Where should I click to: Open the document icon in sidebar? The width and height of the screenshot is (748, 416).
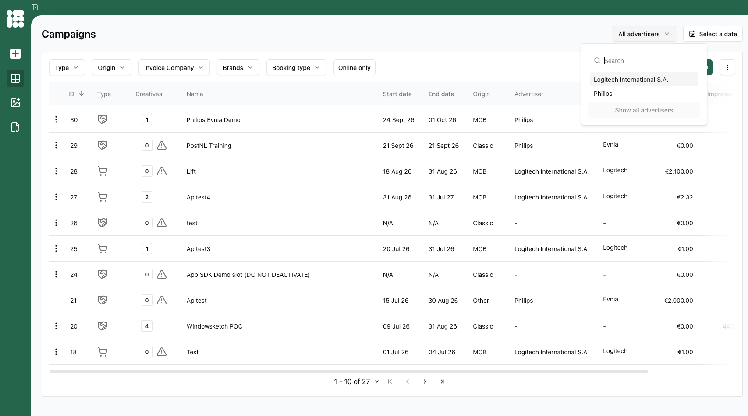point(15,127)
